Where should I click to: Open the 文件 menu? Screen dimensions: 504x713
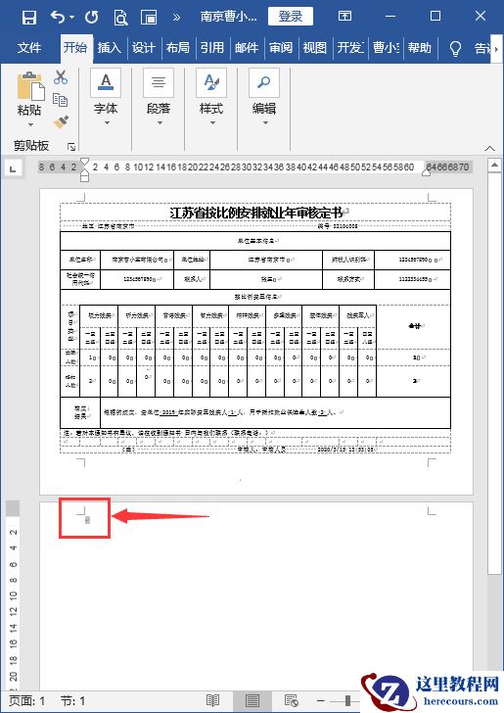pyautogui.click(x=29, y=47)
